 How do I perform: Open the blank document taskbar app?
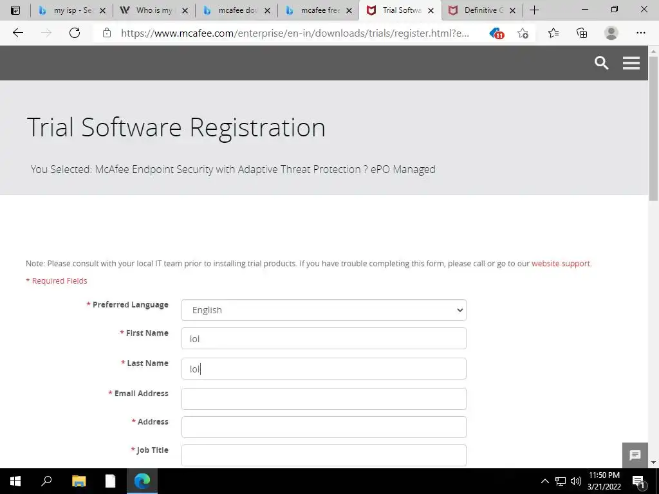point(110,481)
